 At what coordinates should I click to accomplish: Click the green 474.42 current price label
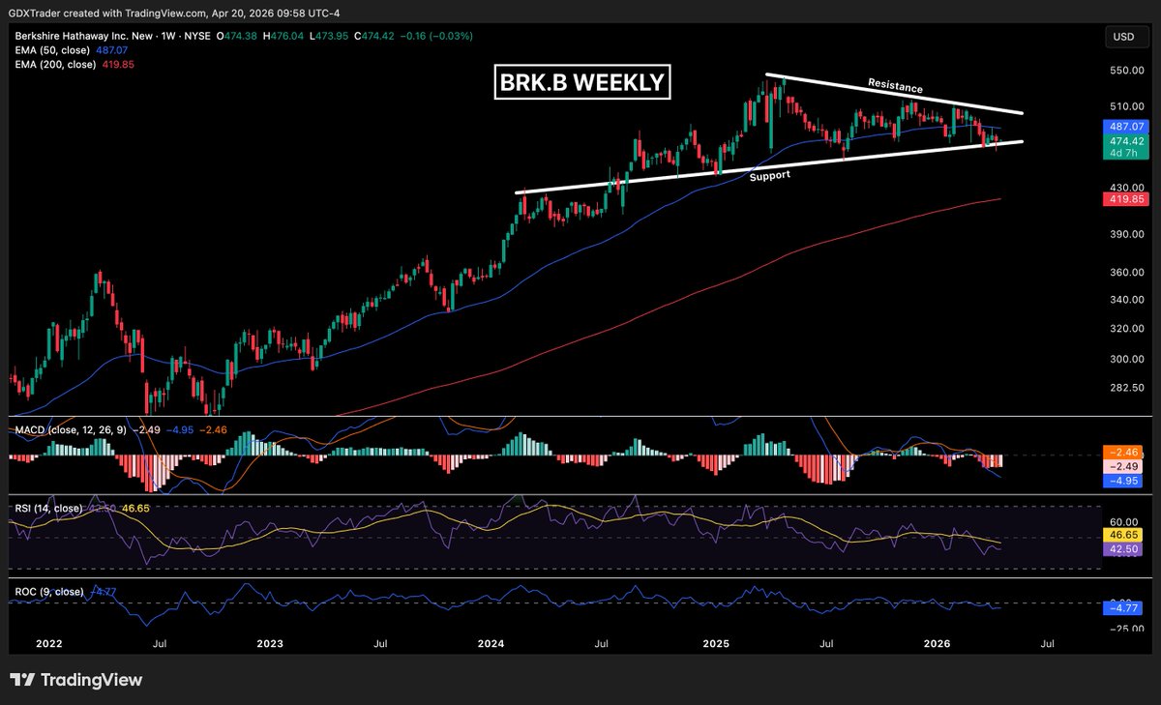tap(1124, 141)
